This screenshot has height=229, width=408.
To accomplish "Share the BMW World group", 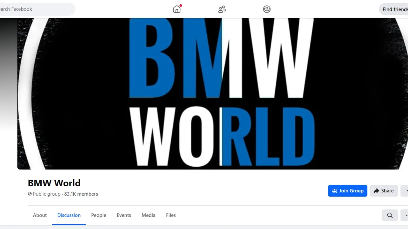I will [x=384, y=191].
